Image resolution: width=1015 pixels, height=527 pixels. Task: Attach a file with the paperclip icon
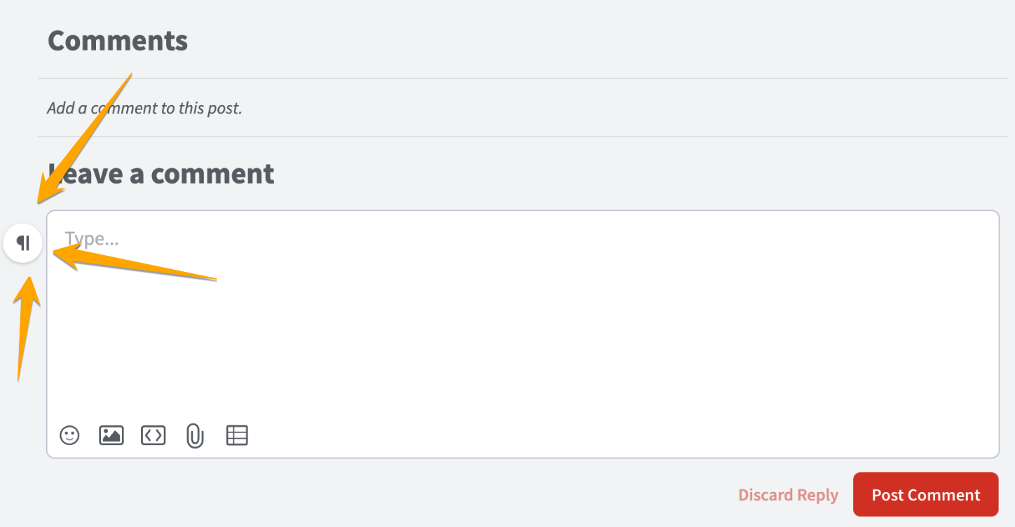195,436
